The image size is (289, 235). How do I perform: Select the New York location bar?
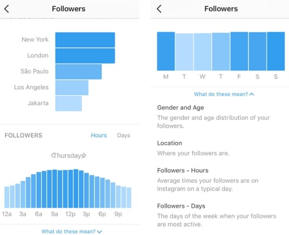(x=85, y=39)
